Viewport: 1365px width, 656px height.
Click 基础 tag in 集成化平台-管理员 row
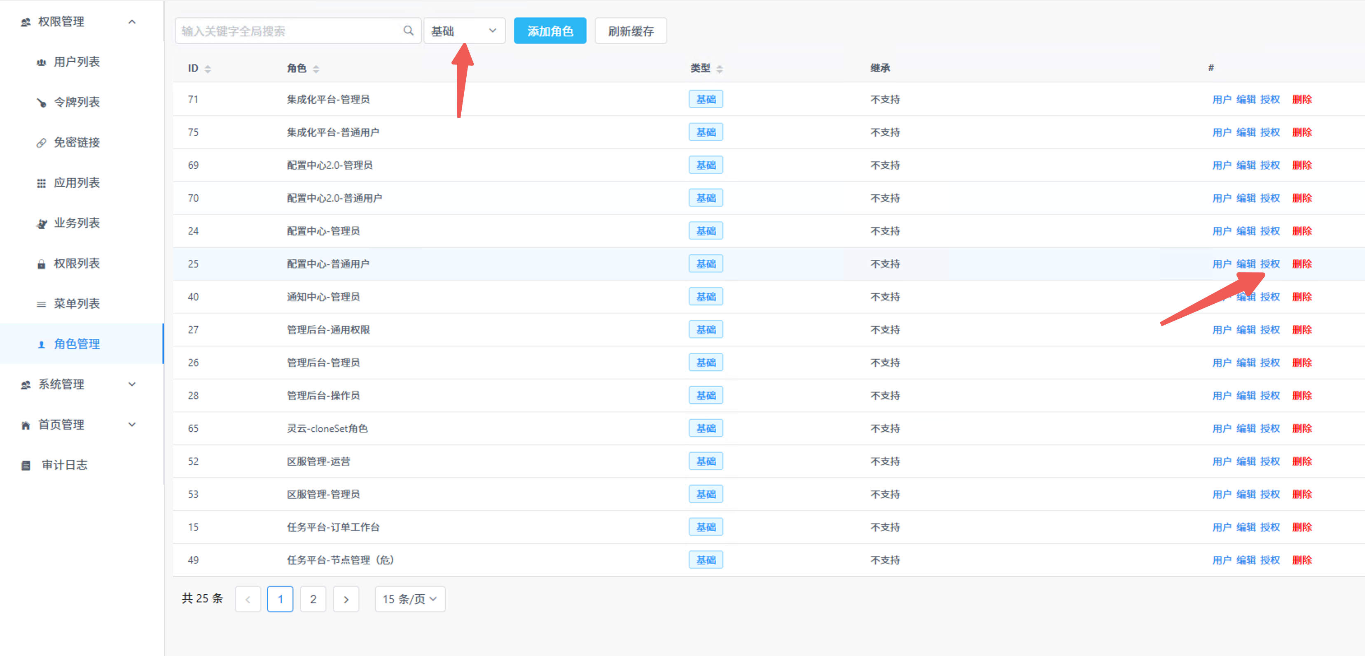click(x=706, y=100)
